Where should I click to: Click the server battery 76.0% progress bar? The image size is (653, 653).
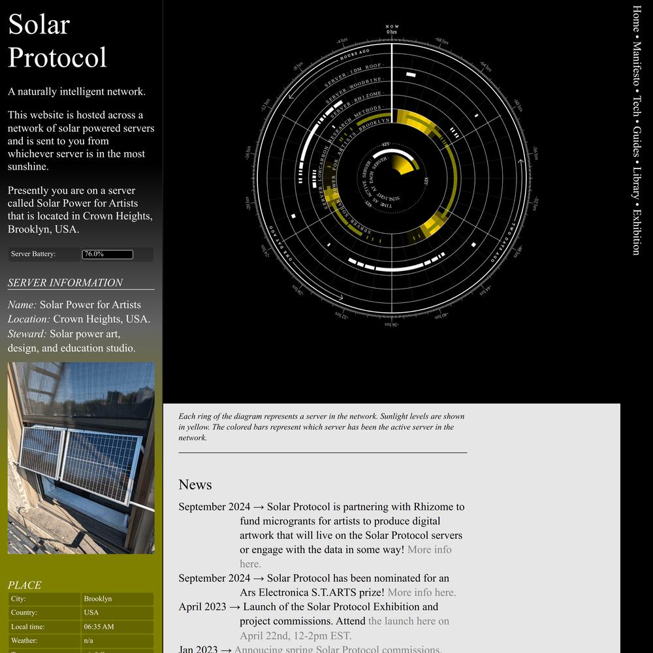click(x=108, y=254)
